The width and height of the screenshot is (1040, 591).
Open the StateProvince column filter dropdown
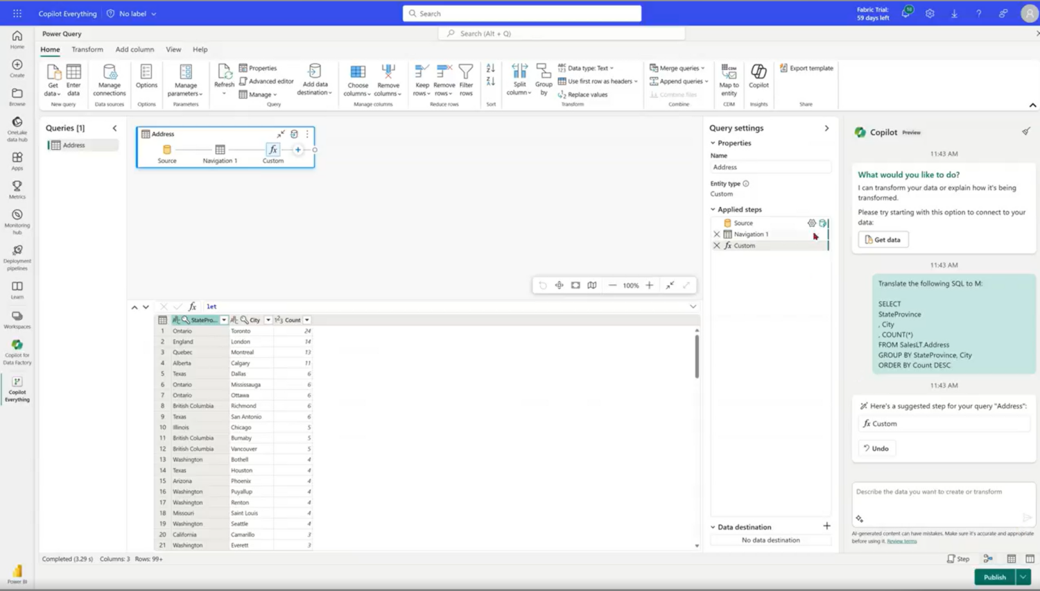(x=223, y=320)
